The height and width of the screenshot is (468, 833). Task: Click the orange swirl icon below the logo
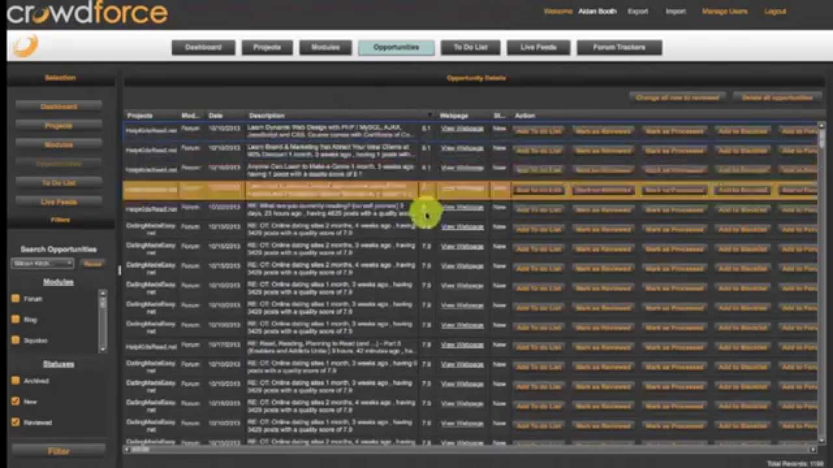coord(25,46)
